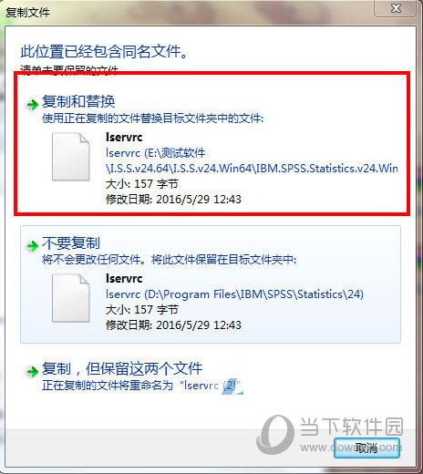
Task: Click the 大小: 157 字节 line under 不要复制
Action: [141, 310]
